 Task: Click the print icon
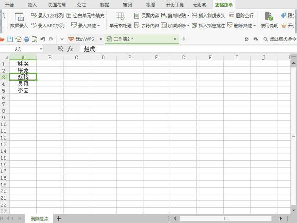(x=26, y=39)
